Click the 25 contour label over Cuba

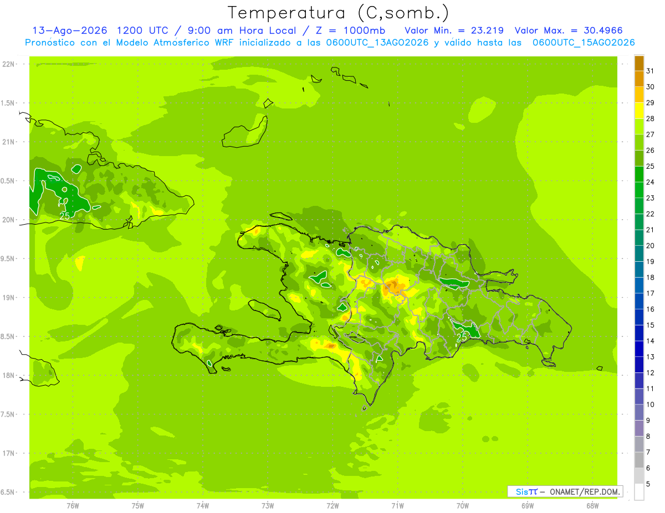coord(64,216)
